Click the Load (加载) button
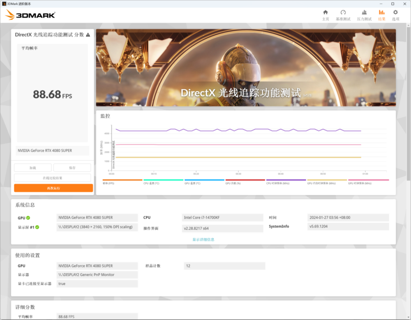The width and height of the screenshot is (411, 320). click(x=33, y=168)
